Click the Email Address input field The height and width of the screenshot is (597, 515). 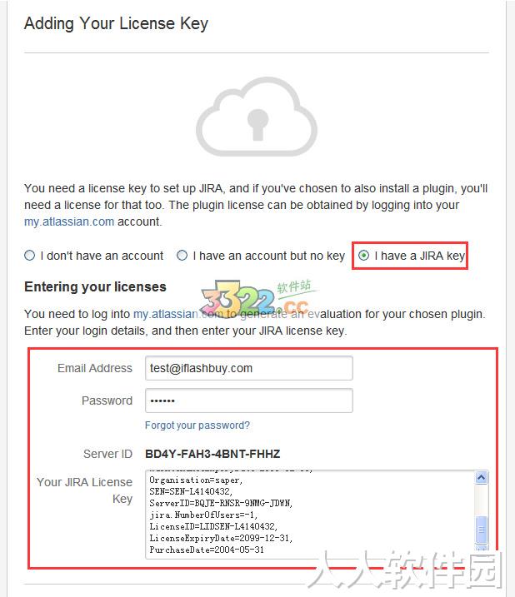tap(249, 368)
